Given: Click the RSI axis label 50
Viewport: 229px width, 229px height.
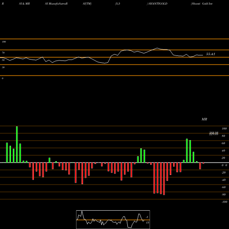Looking at the screenshot, I should click(3, 60).
